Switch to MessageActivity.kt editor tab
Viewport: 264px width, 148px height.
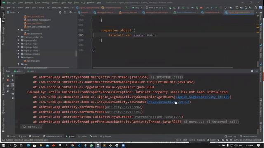[x=104, y=12]
